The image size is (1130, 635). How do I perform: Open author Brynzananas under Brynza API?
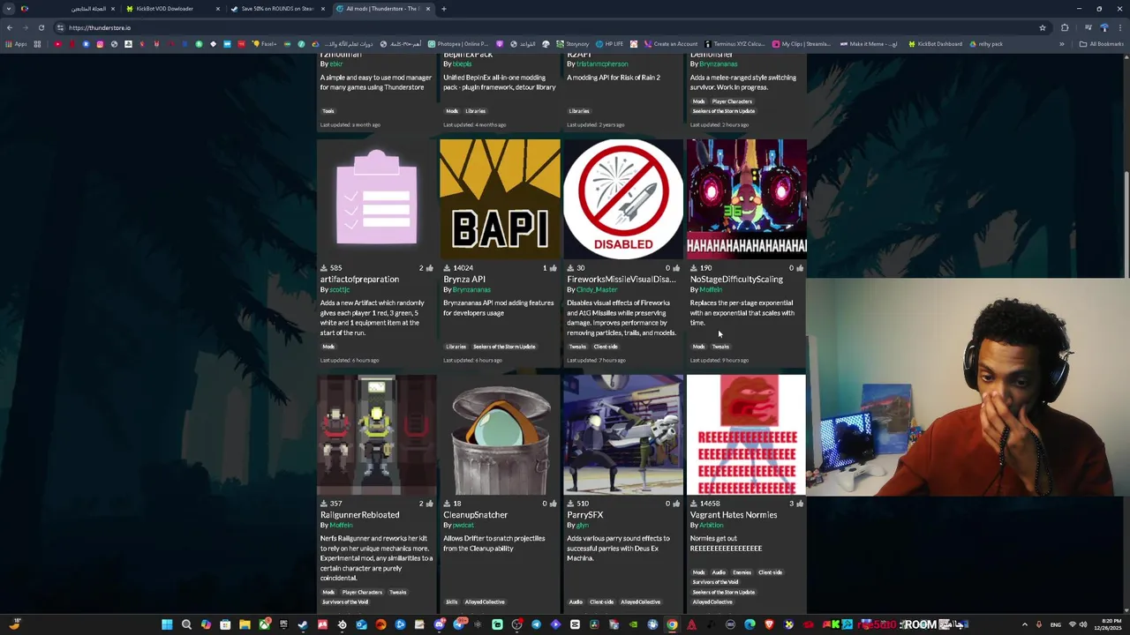point(471,290)
